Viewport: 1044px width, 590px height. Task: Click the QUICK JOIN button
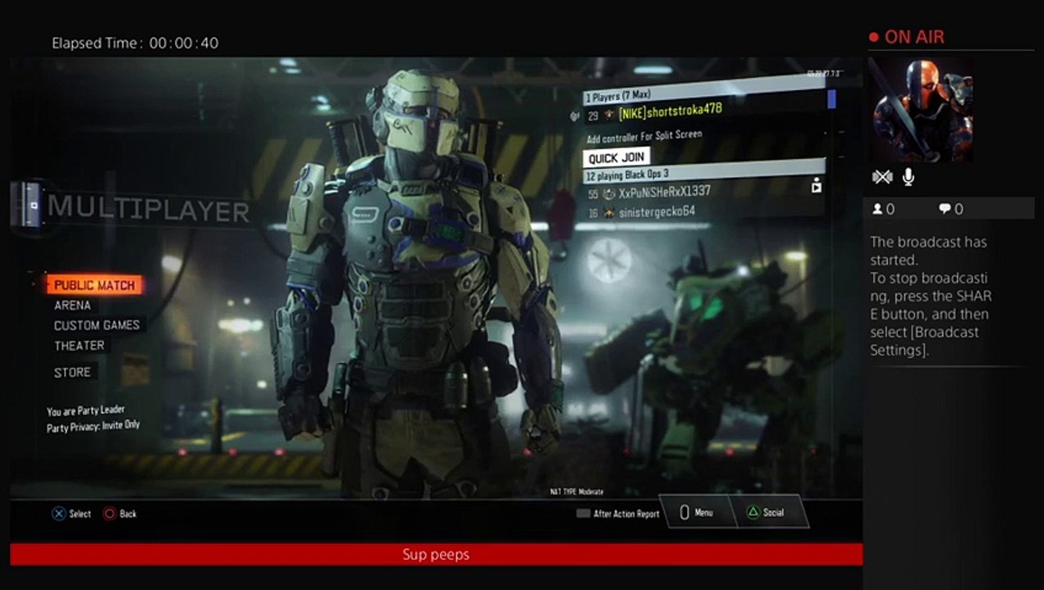[x=616, y=157]
